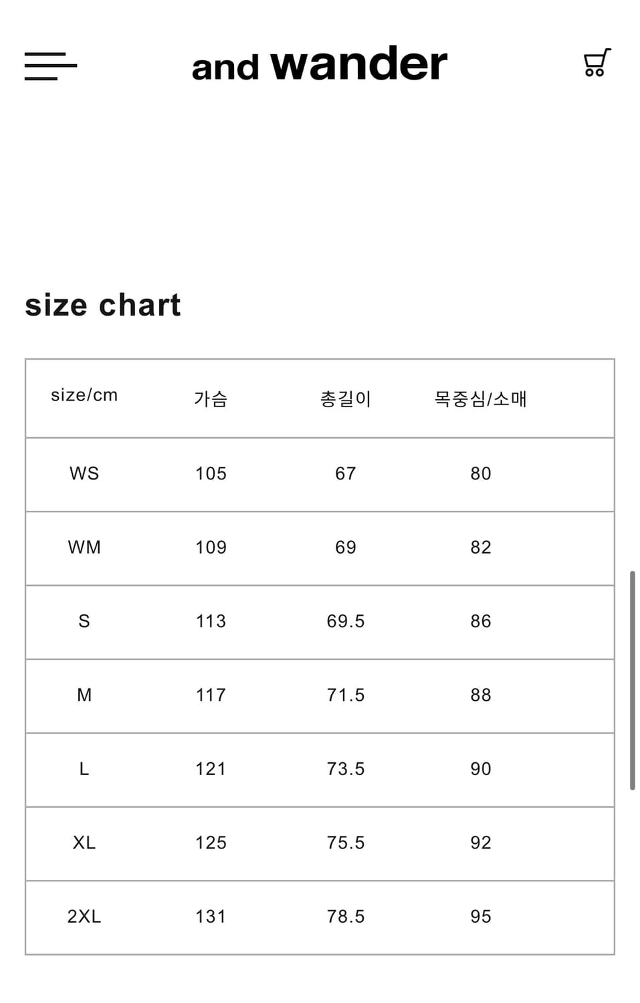
Task: Click total length value 75.5
Action: (x=345, y=843)
